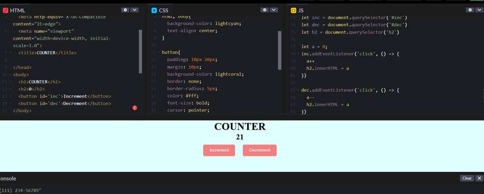Collapse the title tag fold arrow on line 7

pos(10,53)
